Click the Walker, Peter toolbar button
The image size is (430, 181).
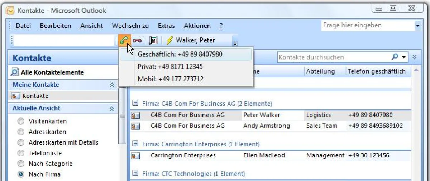[190, 40]
